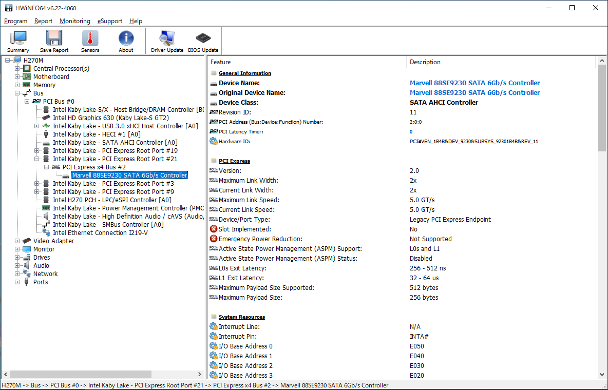Screen dimensions: 608x390
Task: Click the Memory module tree icon
Action: point(27,85)
